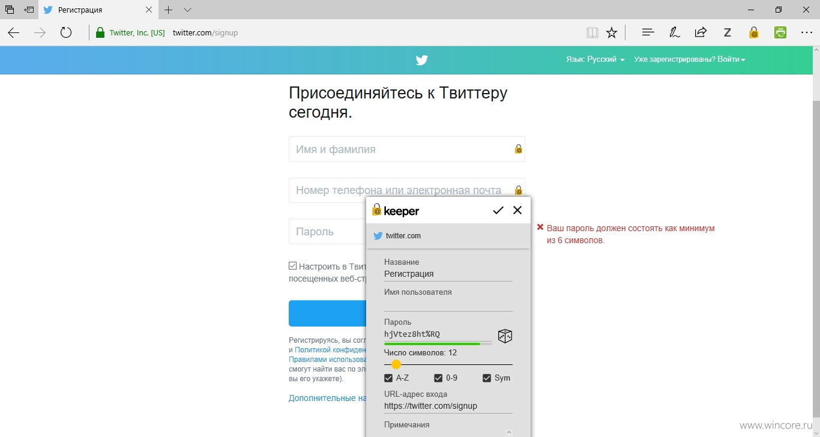The image size is (820, 437).
Task: Add page to favorites with star
Action: (612, 32)
